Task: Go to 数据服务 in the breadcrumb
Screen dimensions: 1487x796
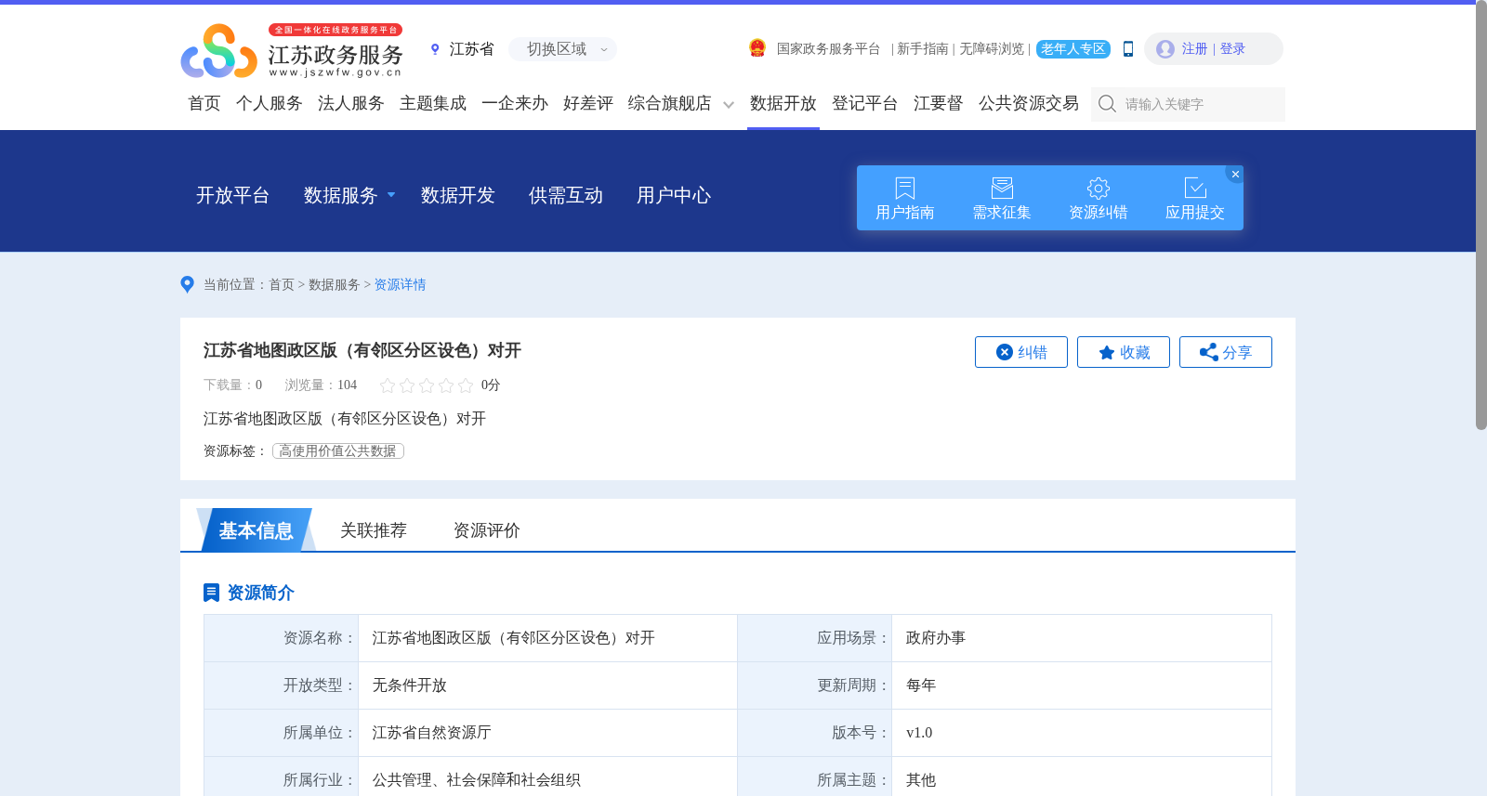Action: tap(334, 285)
